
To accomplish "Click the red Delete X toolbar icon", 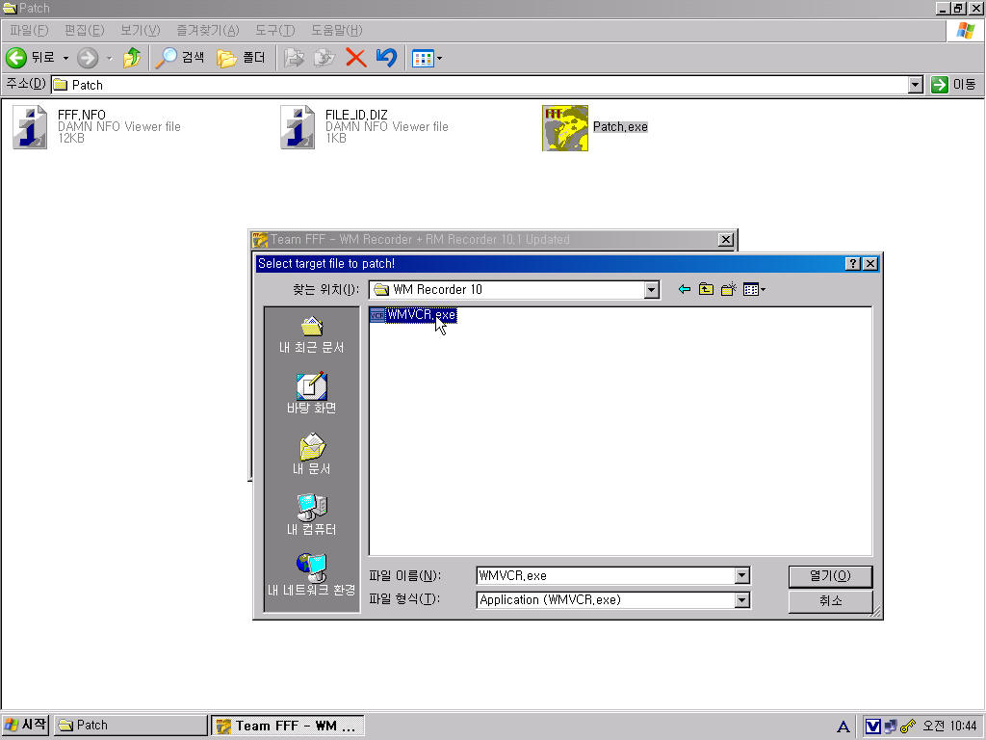I will [x=356, y=58].
